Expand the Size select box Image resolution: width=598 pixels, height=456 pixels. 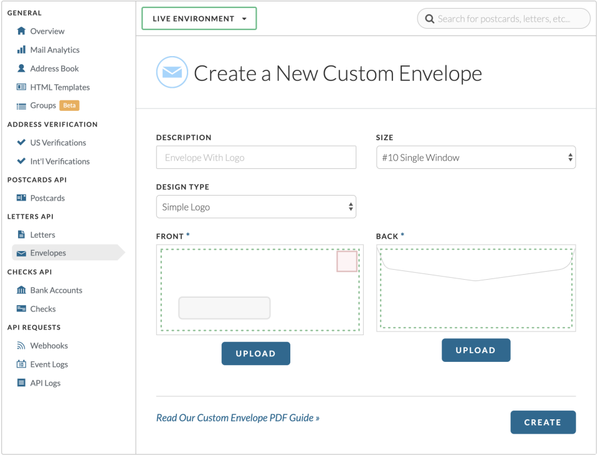point(476,158)
